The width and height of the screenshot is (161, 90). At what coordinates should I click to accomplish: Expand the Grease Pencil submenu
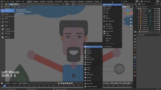click(93, 59)
